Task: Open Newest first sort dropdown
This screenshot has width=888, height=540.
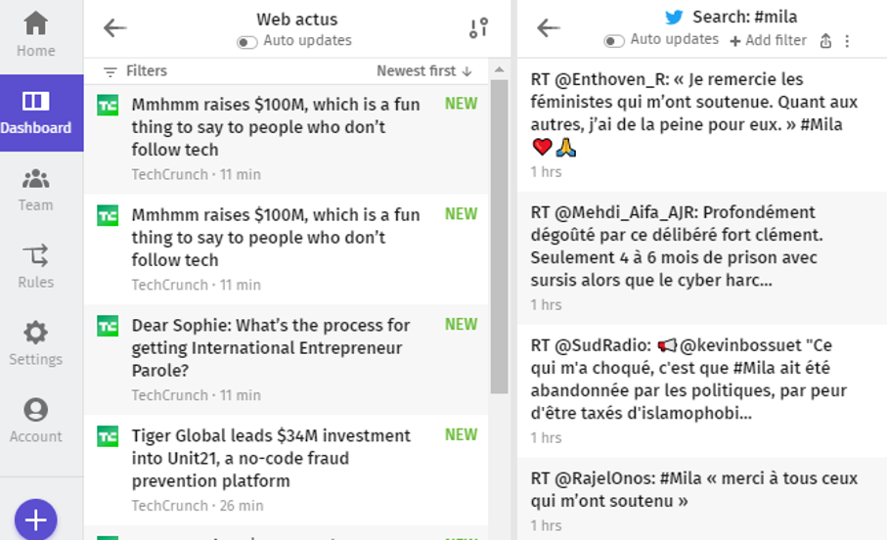Action: click(x=424, y=70)
